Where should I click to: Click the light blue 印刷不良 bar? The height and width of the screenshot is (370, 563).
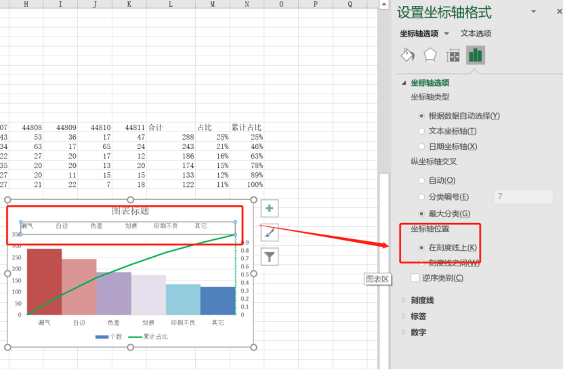183,300
